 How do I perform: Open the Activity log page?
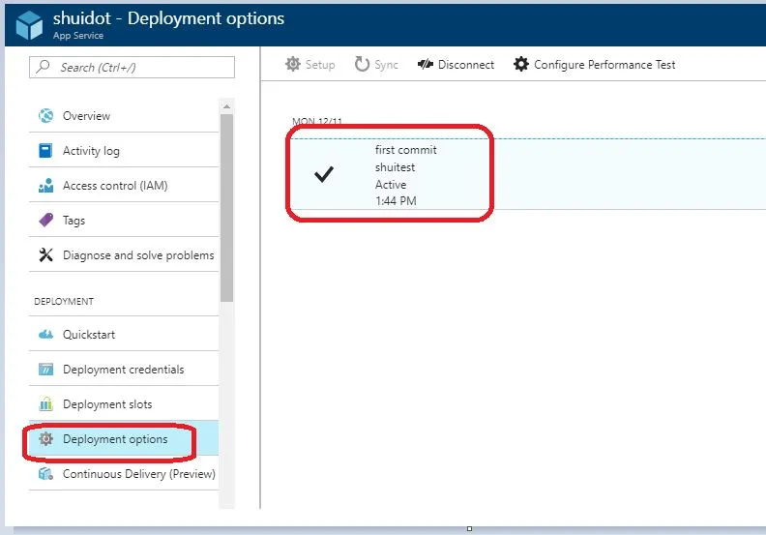click(x=124, y=151)
